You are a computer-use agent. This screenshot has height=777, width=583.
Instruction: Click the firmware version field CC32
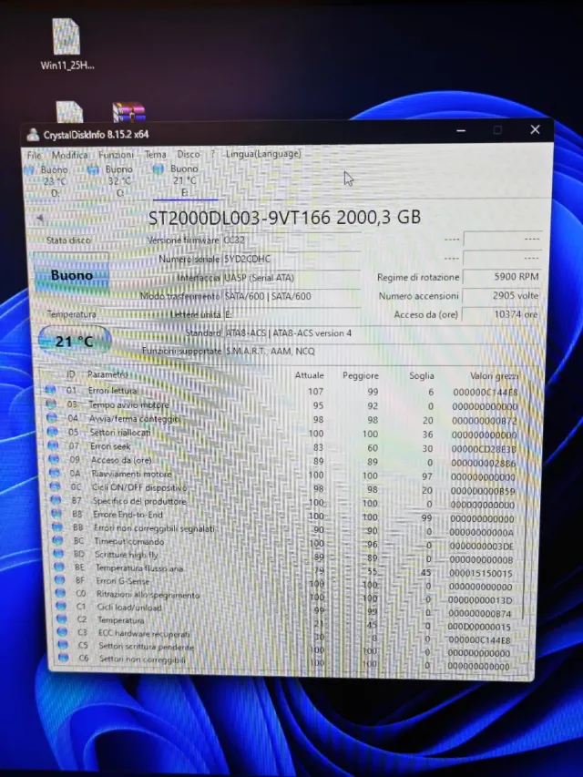point(291,240)
